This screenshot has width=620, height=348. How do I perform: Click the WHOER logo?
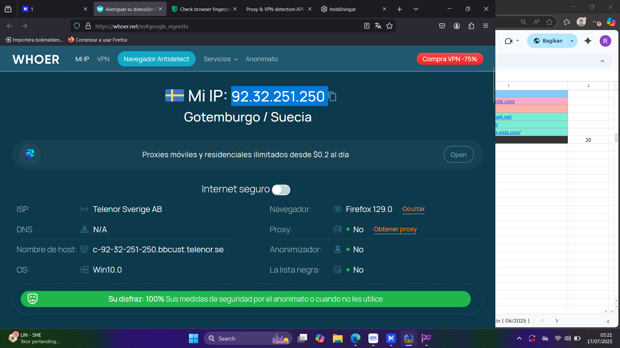[36, 59]
